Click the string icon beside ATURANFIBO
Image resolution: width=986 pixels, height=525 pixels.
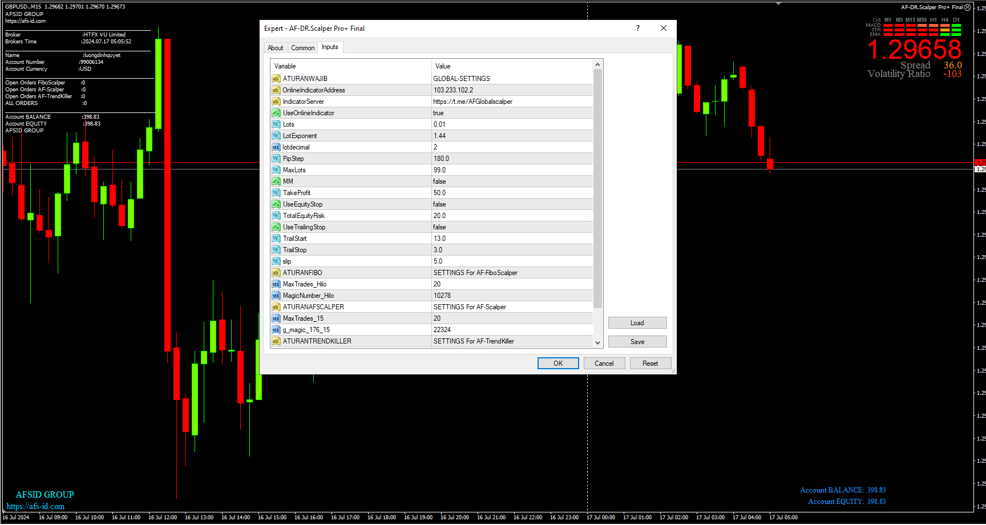276,273
